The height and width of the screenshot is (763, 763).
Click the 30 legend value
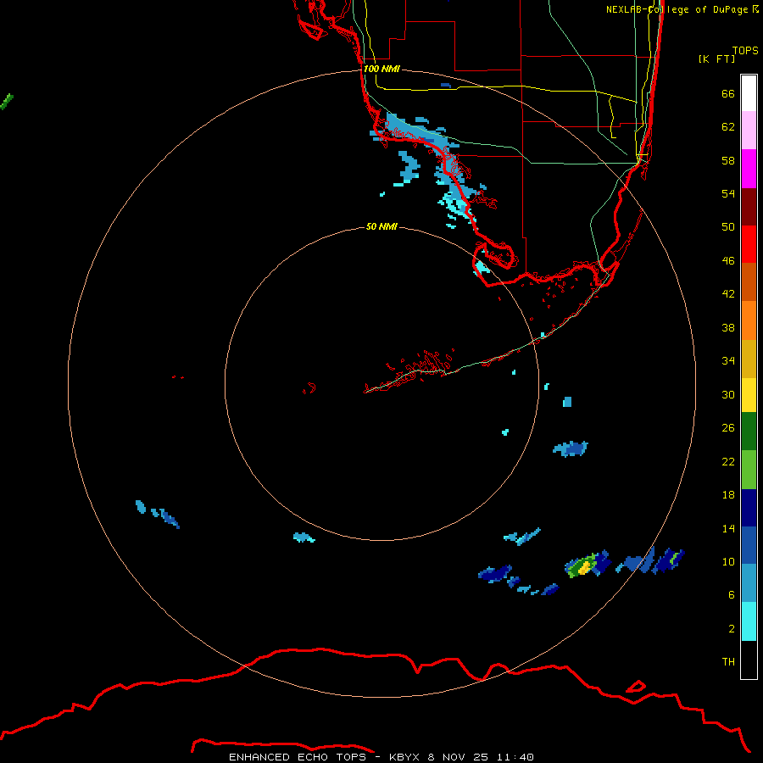[728, 394]
